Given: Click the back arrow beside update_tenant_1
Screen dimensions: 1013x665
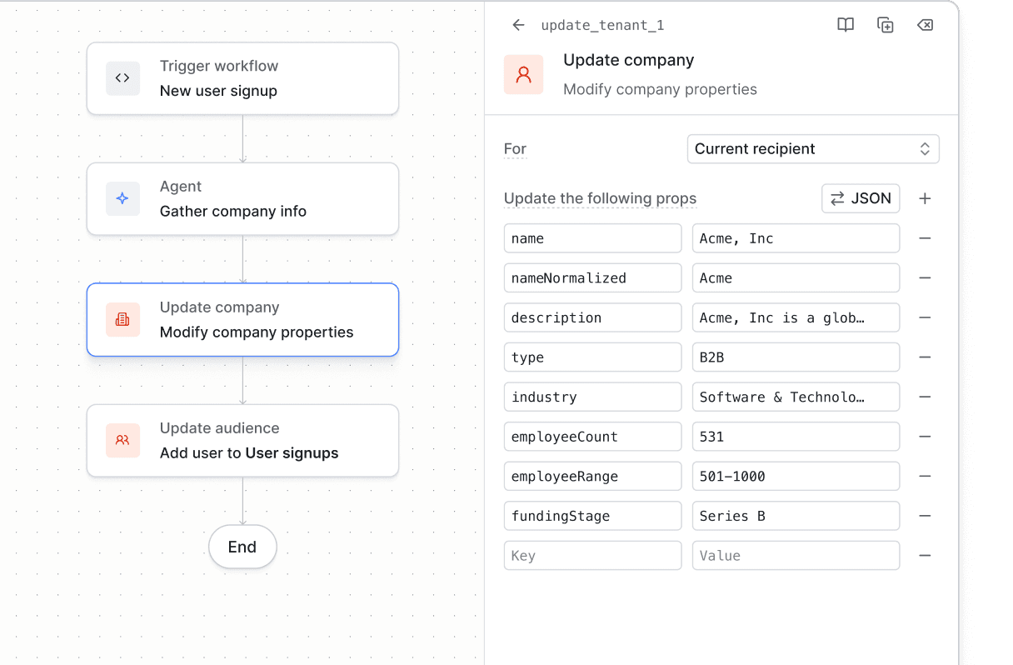Looking at the screenshot, I should 518,25.
